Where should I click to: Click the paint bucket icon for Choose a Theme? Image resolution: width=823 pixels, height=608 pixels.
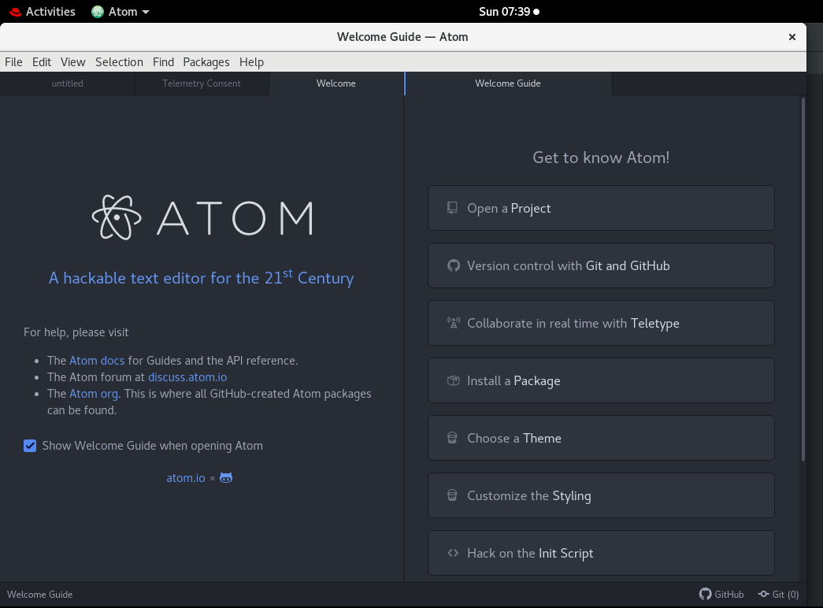tap(452, 438)
